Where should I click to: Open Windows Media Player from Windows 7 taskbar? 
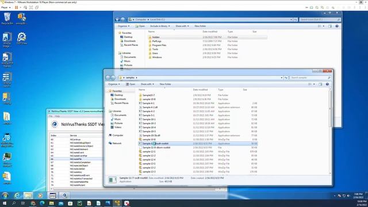(x=40, y=195)
